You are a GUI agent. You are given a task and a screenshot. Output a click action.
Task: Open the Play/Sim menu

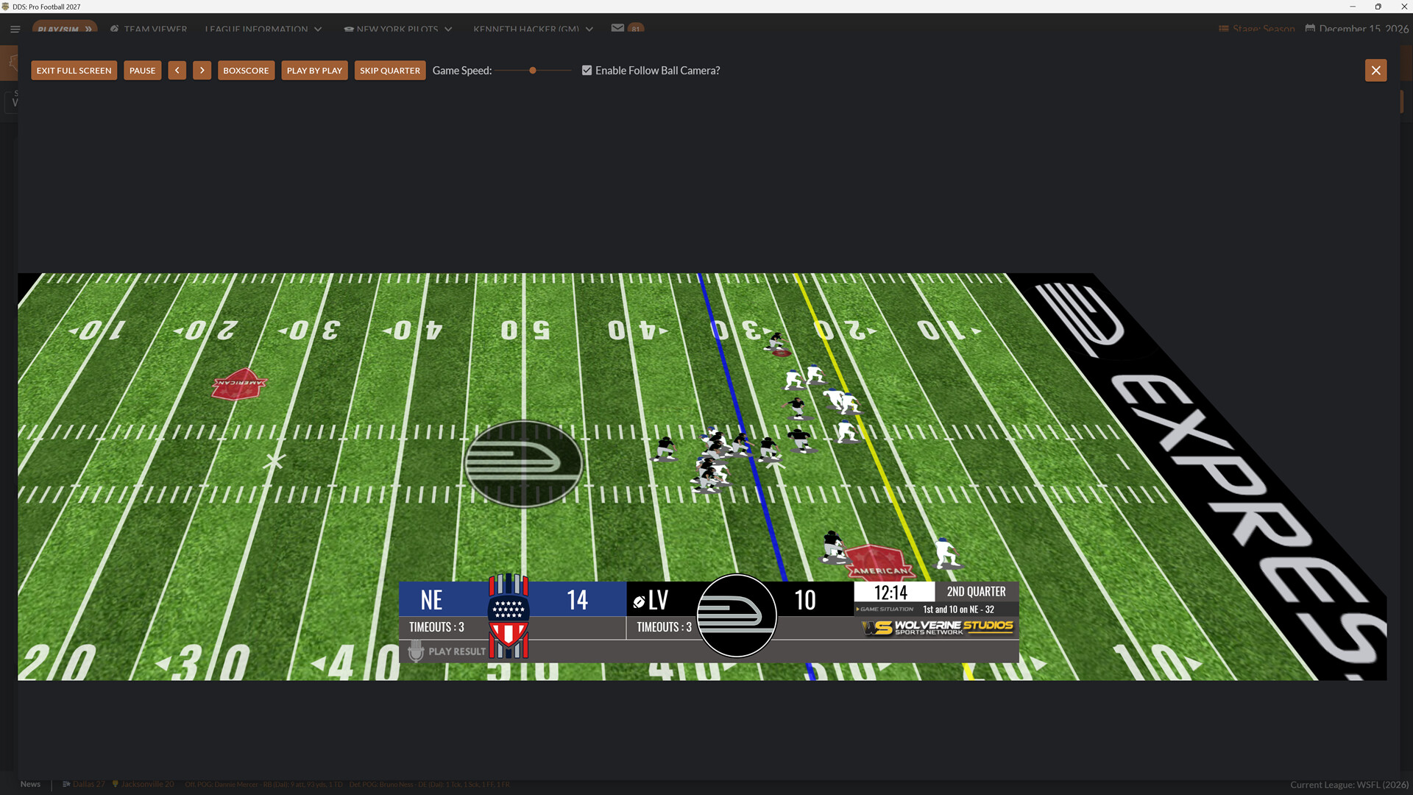tap(65, 29)
